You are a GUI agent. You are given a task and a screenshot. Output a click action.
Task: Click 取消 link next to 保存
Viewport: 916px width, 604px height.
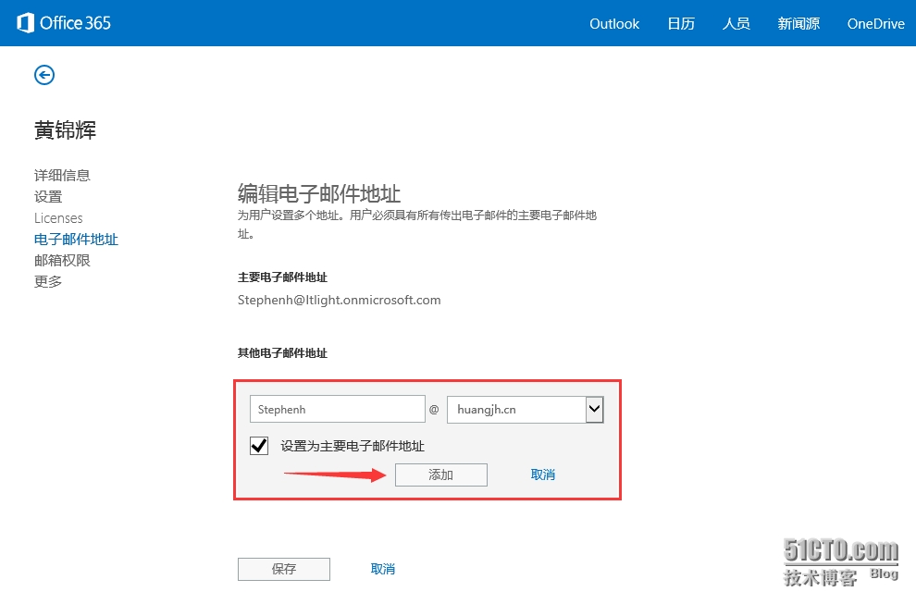[383, 569]
